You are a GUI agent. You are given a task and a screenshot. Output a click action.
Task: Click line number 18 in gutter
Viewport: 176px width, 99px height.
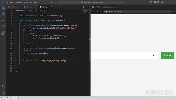pyautogui.click(x=11, y=61)
